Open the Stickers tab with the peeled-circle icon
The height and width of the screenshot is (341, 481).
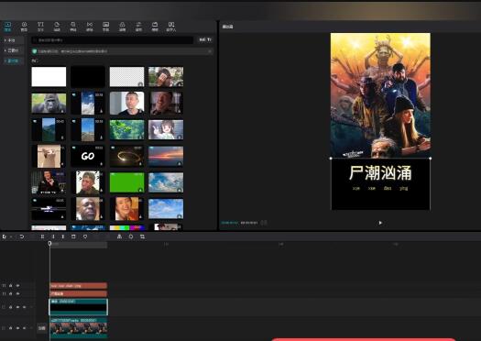click(x=57, y=27)
